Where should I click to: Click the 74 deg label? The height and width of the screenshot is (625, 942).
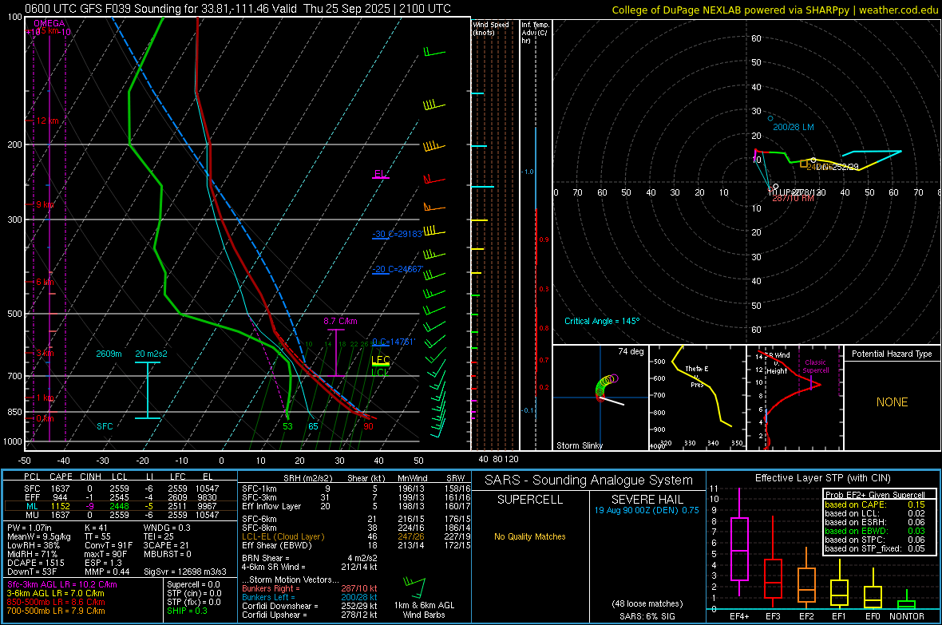pos(631,351)
